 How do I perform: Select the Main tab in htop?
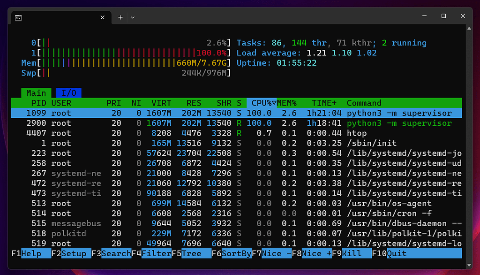click(36, 93)
